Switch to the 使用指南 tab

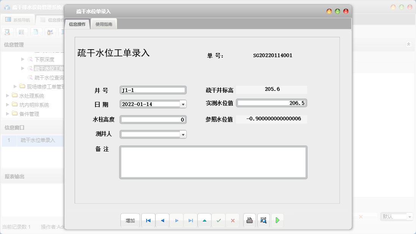click(103, 23)
